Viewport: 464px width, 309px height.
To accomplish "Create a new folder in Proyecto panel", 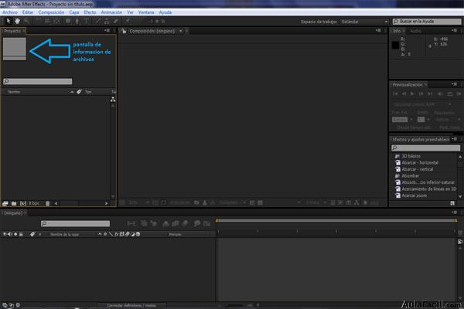I will coord(14,203).
